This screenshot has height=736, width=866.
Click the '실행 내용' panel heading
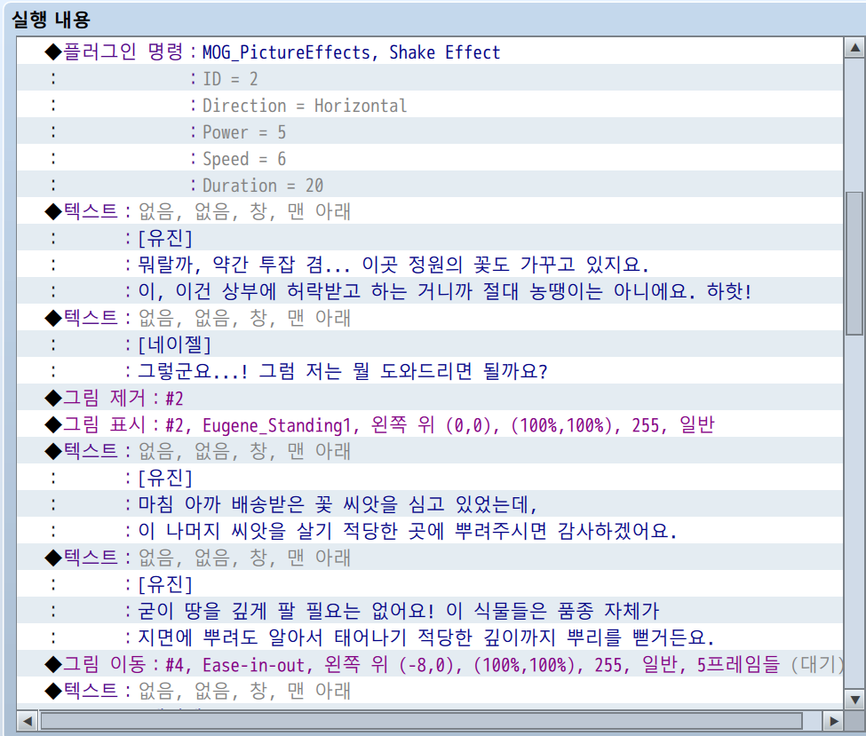pos(51,20)
